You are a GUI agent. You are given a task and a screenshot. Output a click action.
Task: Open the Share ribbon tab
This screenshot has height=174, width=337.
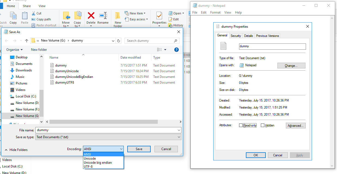click(x=27, y=6)
